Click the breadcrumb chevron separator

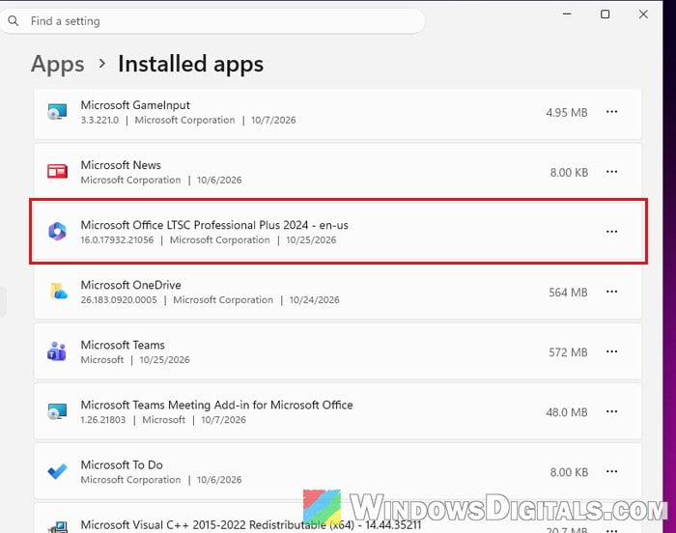click(x=101, y=64)
